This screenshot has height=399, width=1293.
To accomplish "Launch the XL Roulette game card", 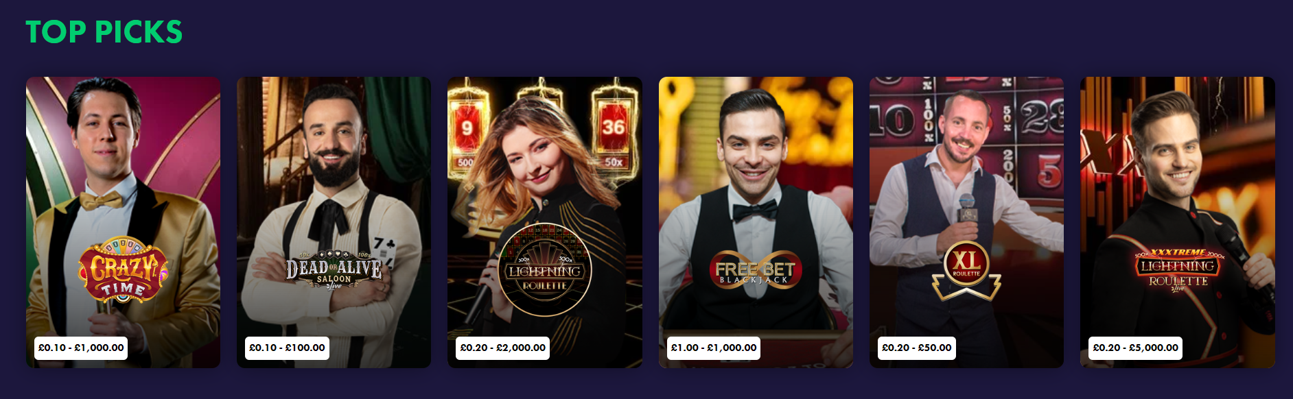I will tap(966, 222).
